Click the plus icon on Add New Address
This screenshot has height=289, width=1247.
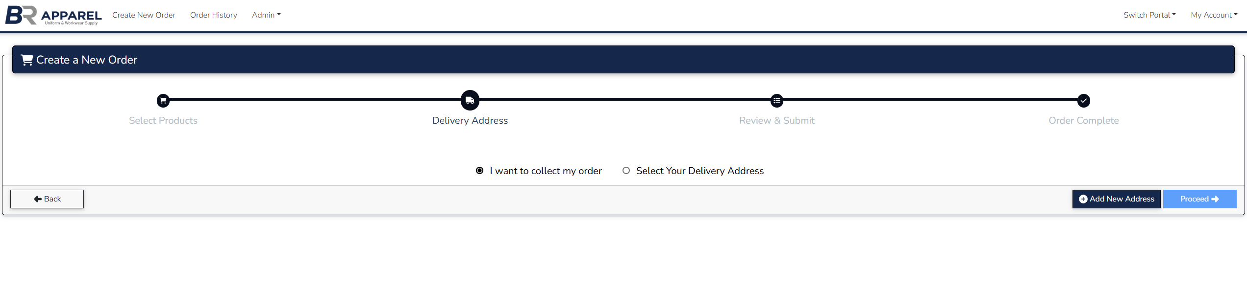(1083, 199)
